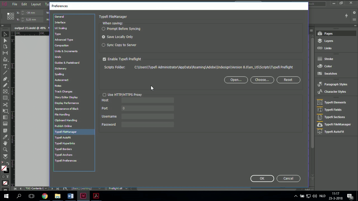Select the Free Transform tool
The image size is (358, 201).
click(5, 111)
